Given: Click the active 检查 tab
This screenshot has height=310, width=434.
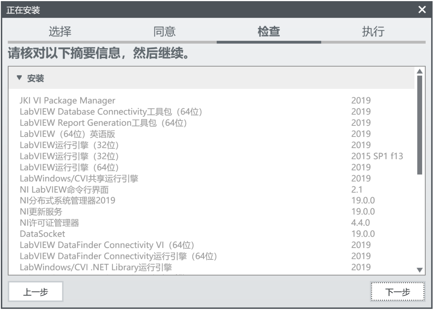Looking at the screenshot, I should click(269, 32).
